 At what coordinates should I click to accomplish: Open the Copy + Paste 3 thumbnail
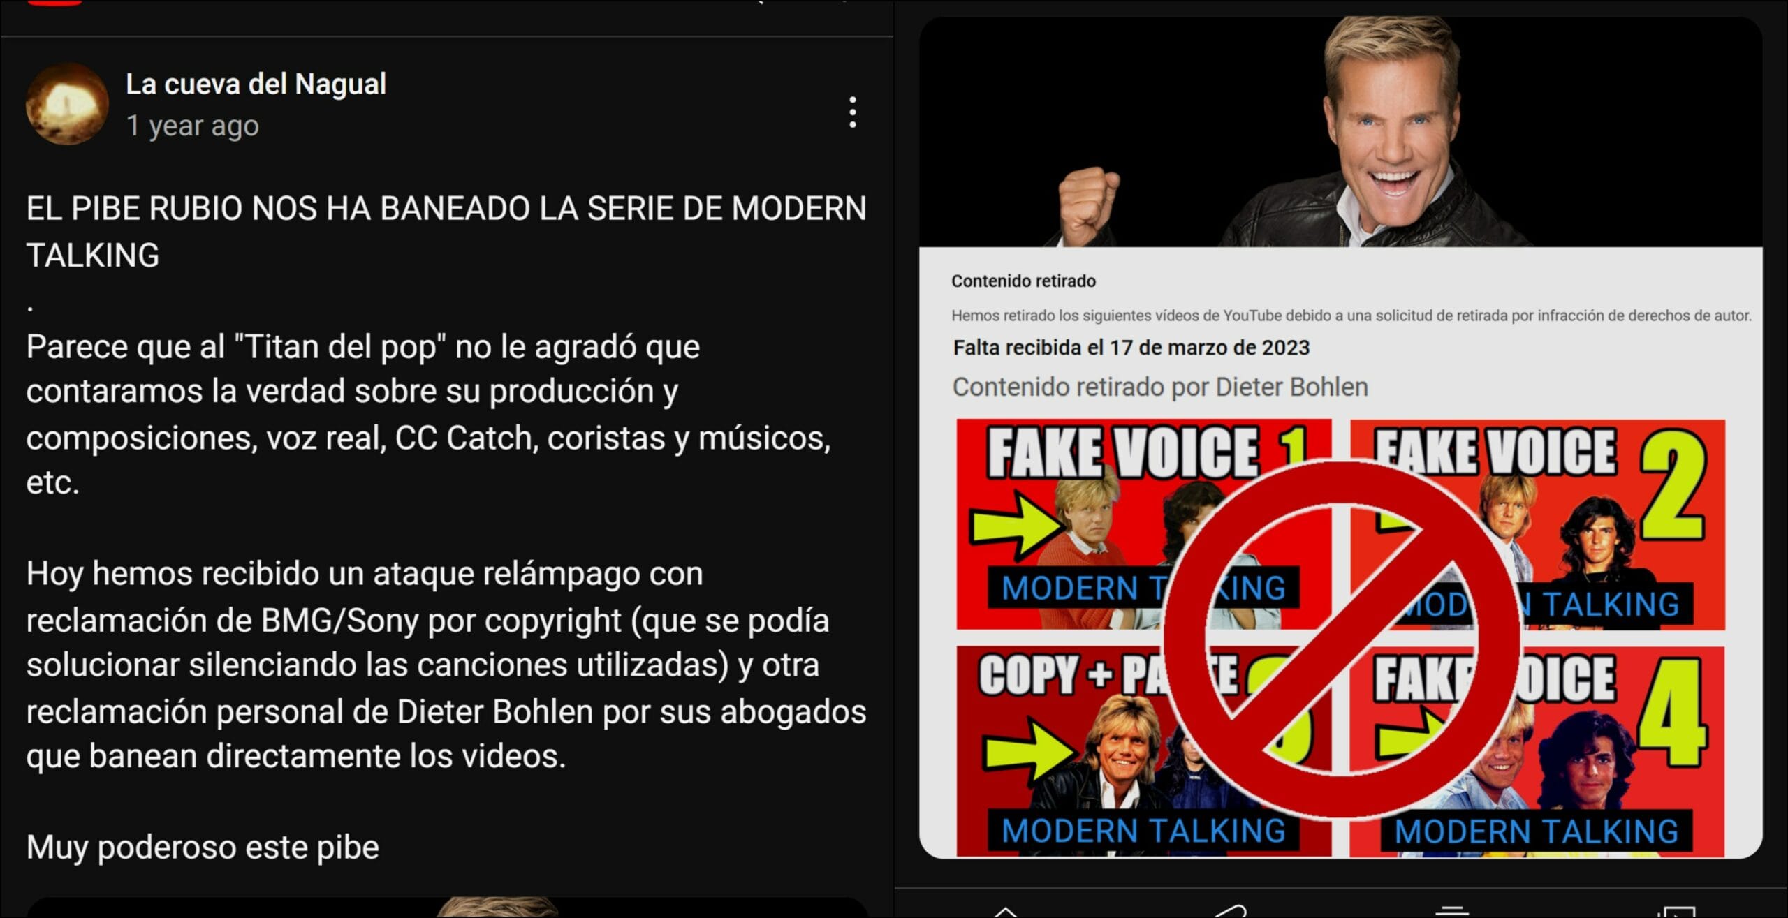[x=1143, y=751]
